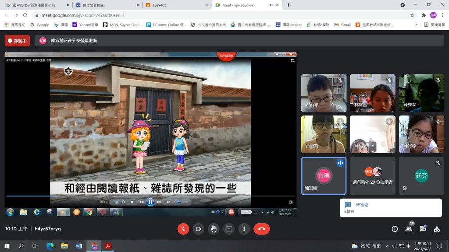Open more options three-dot menu in Meet
This screenshot has height=252, width=449.
tap(244, 229)
